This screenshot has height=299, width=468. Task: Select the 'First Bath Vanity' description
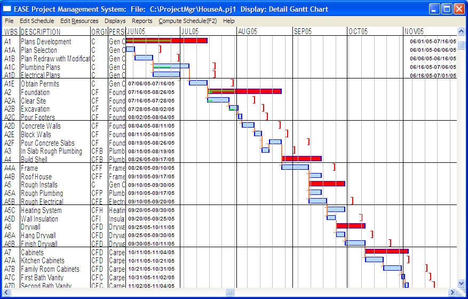(42, 278)
